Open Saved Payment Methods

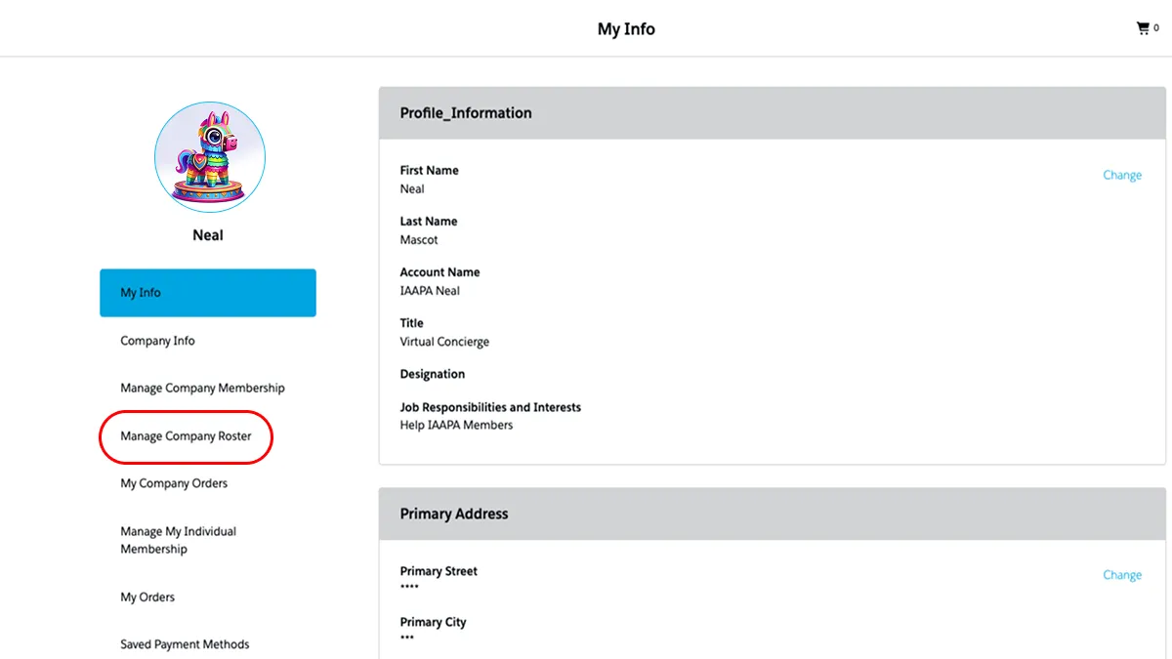(x=185, y=644)
